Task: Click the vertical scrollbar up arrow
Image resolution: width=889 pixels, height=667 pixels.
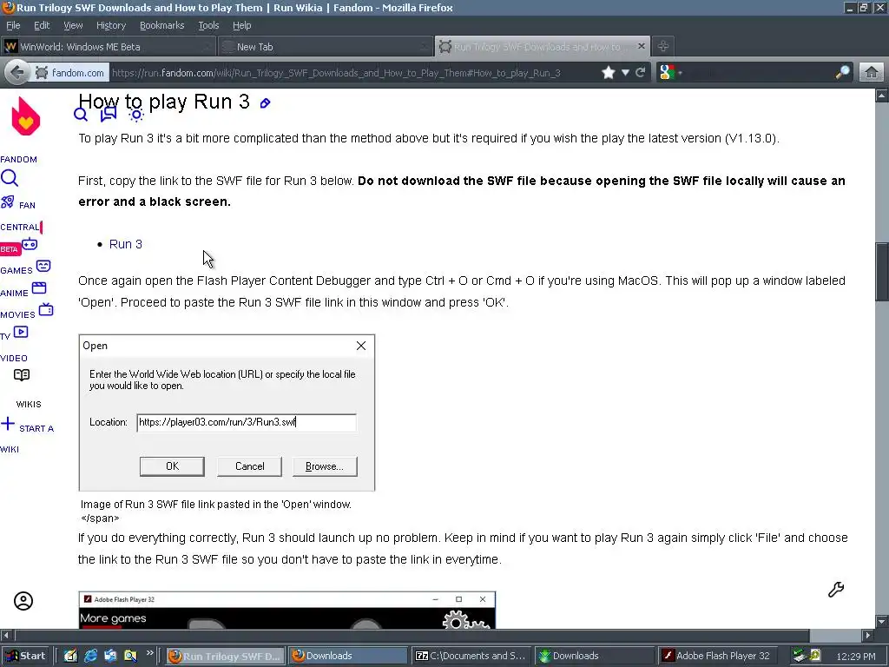Action: (882, 96)
